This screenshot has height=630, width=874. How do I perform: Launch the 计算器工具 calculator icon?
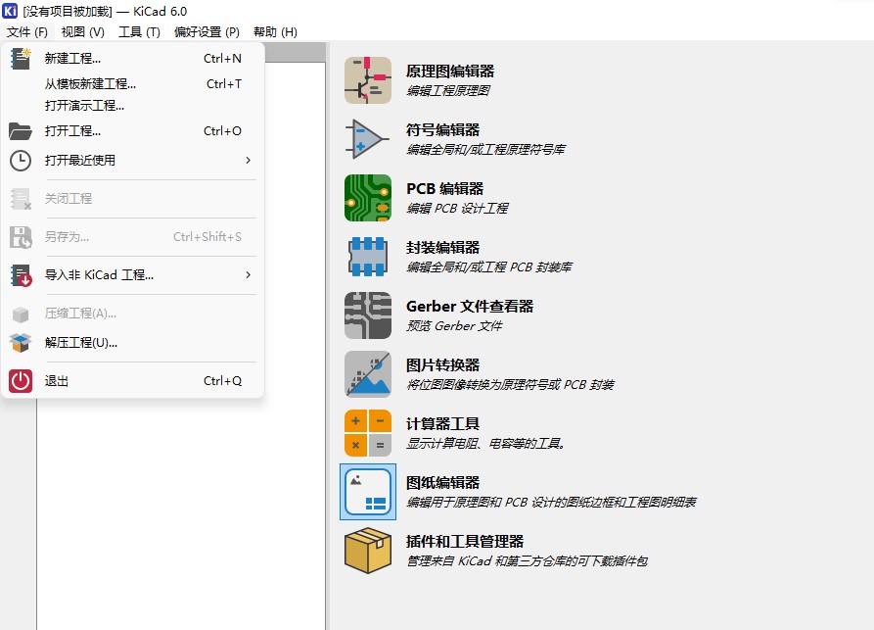(368, 433)
